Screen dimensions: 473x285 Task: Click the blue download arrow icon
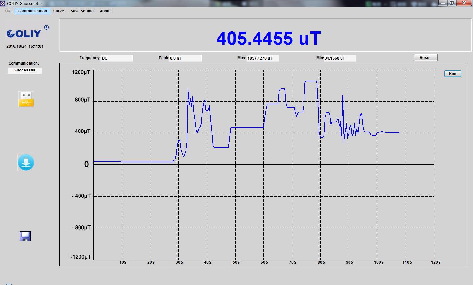click(26, 162)
